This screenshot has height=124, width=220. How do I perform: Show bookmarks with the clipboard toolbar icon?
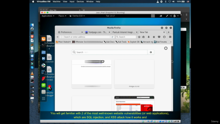click(x=143, y=37)
